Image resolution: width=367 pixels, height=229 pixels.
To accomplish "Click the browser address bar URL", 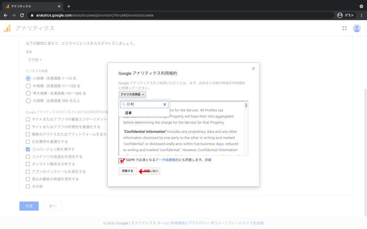I will pyautogui.click(x=95, y=15).
